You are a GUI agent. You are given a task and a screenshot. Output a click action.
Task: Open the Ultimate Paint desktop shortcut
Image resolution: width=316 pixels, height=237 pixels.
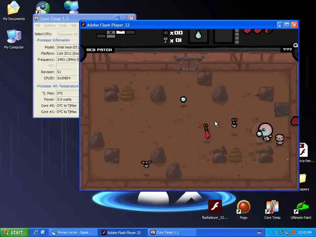click(301, 210)
